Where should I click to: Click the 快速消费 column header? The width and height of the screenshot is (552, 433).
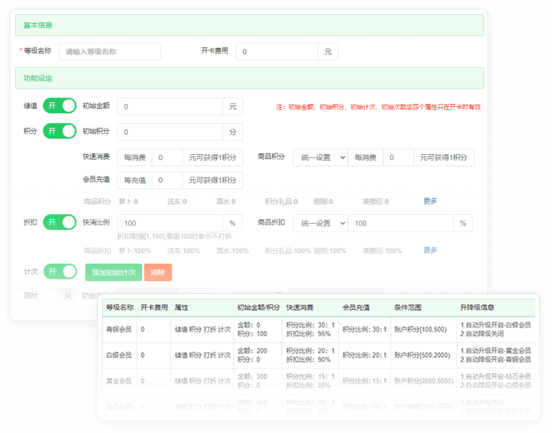pyautogui.click(x=300, y=308)
